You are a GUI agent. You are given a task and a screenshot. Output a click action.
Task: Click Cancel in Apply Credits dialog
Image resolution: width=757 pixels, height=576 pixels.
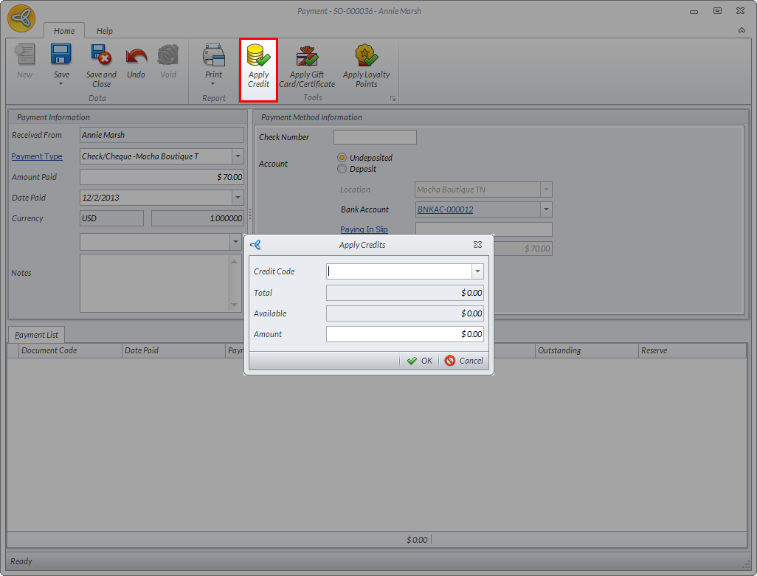coord(464,361)
